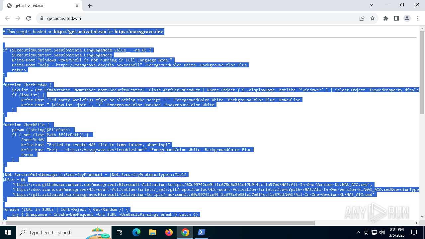Viewport: 425px width, 239px height.
Task: Open the notification center icon
Action: point(414,232)
